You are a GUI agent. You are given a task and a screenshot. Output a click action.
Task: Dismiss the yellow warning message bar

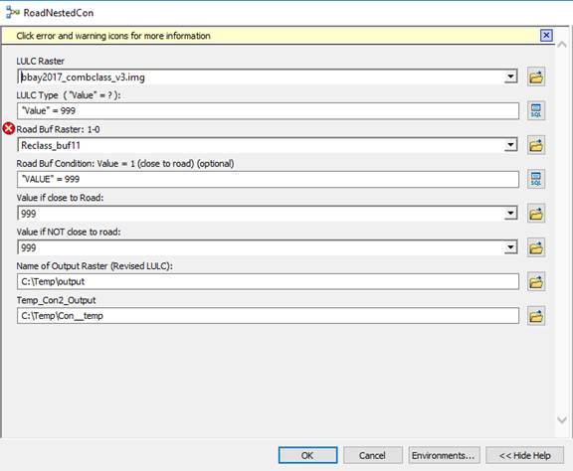click(546, 36)
